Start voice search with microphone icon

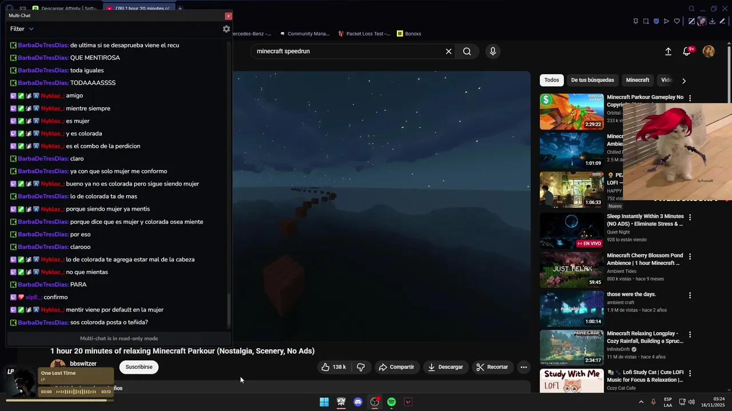coord(493,51)
